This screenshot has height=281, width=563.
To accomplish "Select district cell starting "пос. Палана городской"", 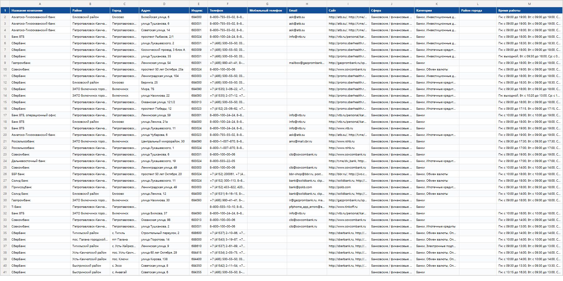I will tap(90, 240).
